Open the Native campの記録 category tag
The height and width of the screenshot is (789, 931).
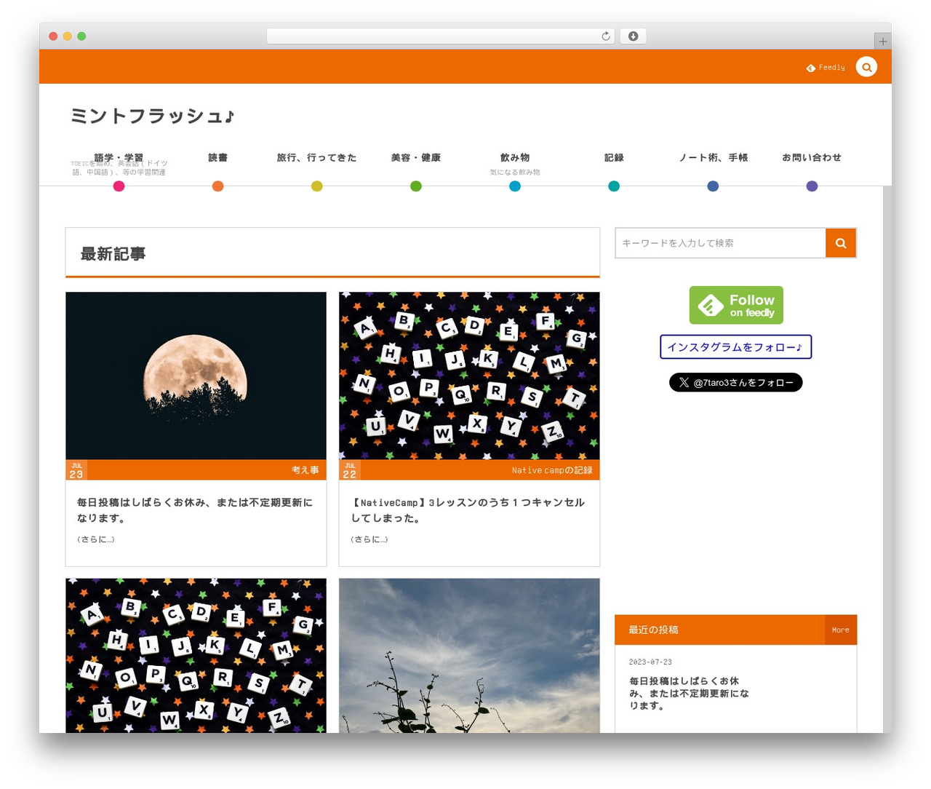point(552,470)
